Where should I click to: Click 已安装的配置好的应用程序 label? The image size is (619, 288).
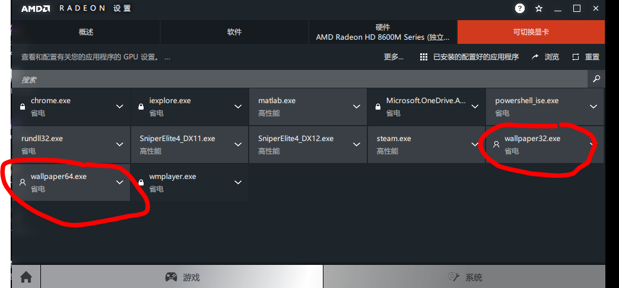pyautogui.click(x=476, y=57)
